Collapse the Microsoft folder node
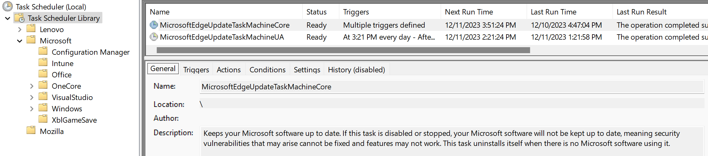 pos(20,41)
